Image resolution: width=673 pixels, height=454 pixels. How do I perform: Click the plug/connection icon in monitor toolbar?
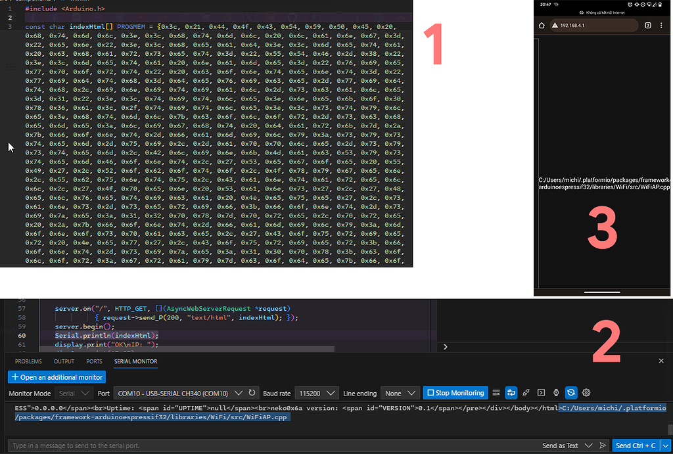(x=526, y=393)
